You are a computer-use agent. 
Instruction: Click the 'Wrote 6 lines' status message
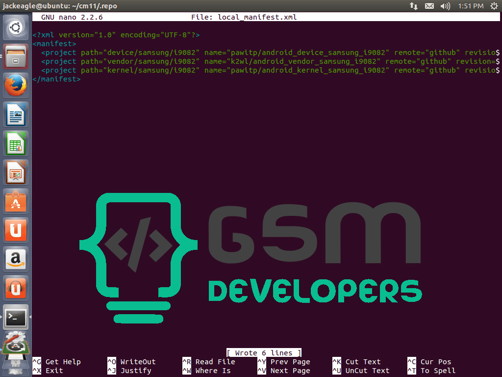point(264,353)
